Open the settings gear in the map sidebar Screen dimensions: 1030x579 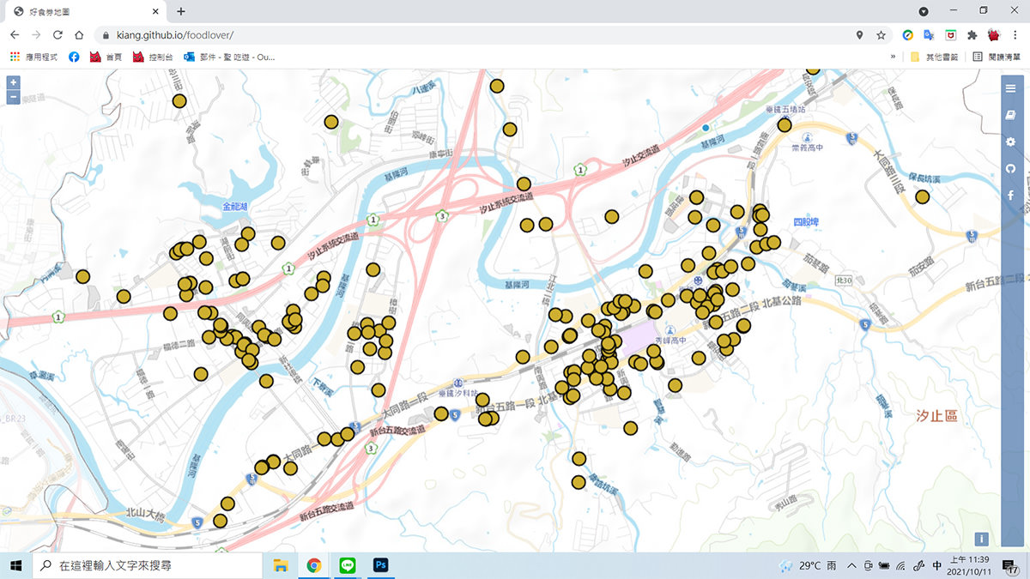[1010, 142]
